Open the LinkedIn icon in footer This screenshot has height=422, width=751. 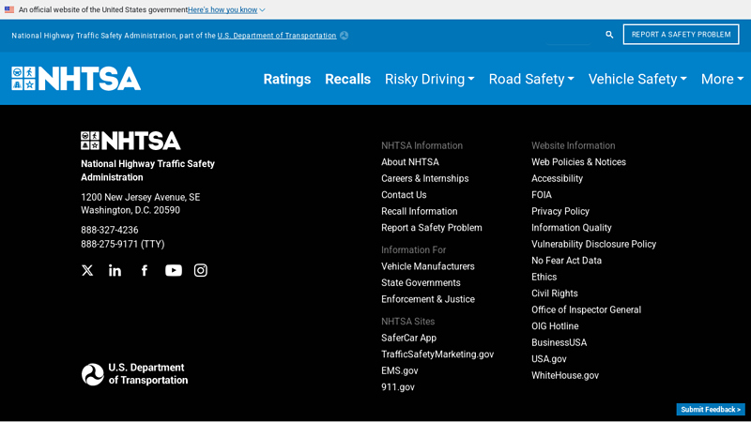tap(115, 270)
